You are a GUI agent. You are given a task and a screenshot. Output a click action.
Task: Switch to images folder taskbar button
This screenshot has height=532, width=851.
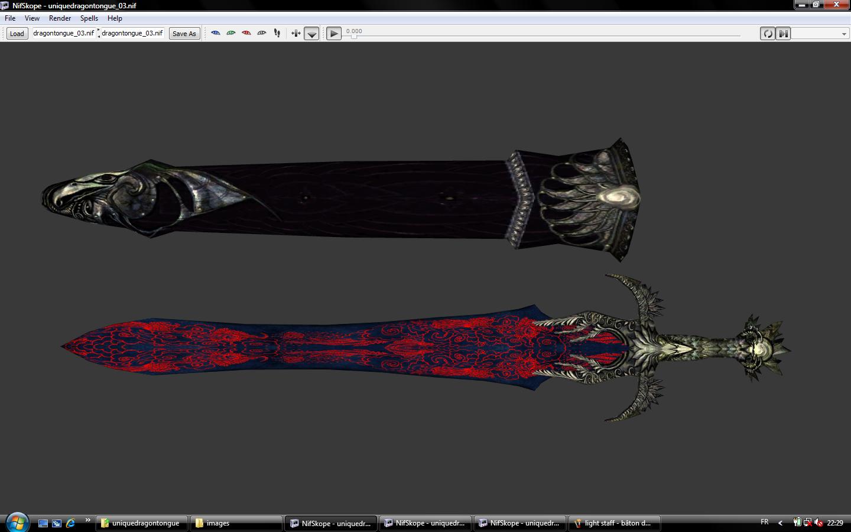click(x=236, y=523)
